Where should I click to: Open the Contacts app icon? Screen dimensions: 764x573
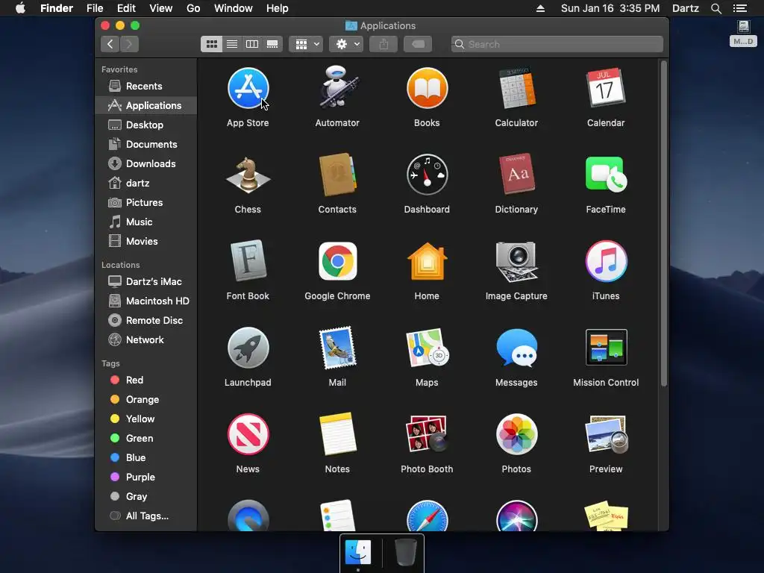(x=337, y=175)
